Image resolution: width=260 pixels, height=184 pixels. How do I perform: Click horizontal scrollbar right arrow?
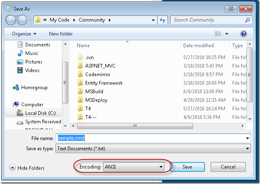click(242, 126)
